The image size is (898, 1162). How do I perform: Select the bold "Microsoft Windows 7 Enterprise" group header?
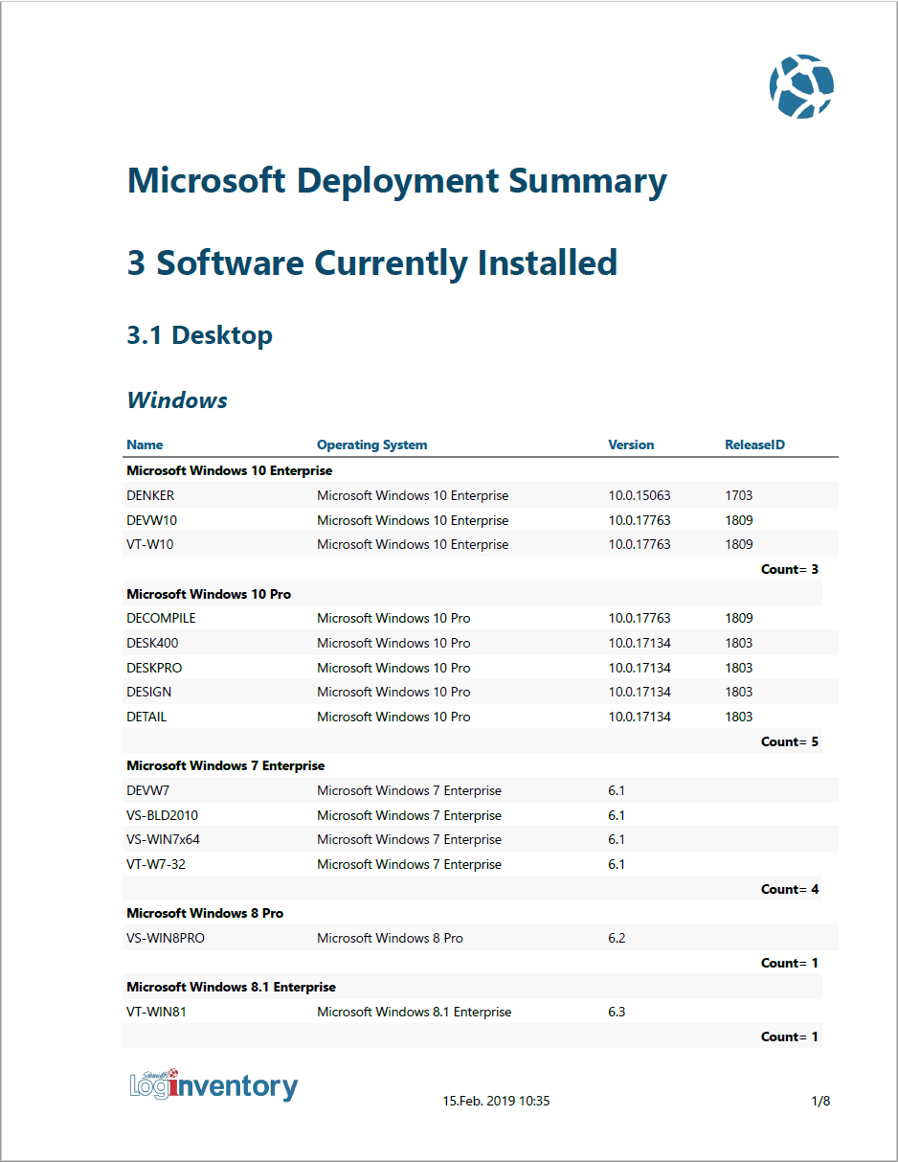226,765
